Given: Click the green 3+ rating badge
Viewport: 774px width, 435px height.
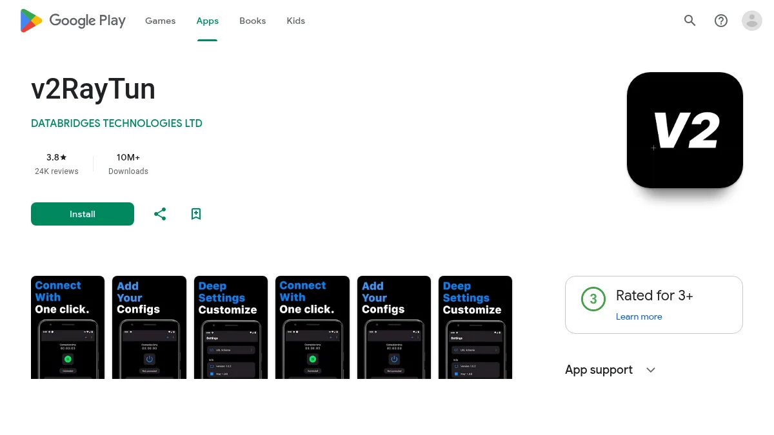Looking at the screenshot, I should coord(593,299).
